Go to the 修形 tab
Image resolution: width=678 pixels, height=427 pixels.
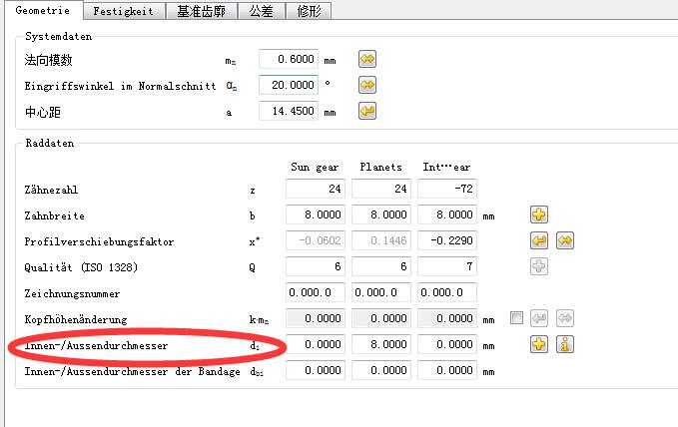tap(308, 12)
